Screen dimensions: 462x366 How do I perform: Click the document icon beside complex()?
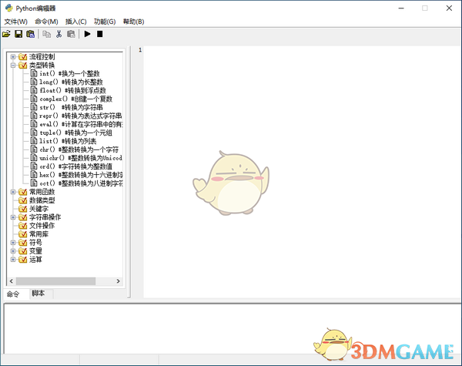coord(34,99)
